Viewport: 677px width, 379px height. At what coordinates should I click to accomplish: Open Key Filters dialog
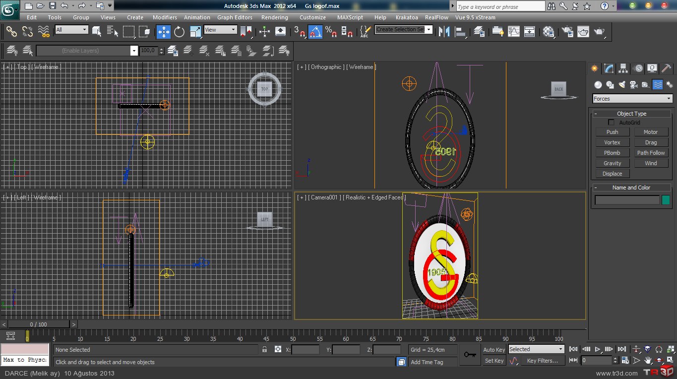[543, 361]
